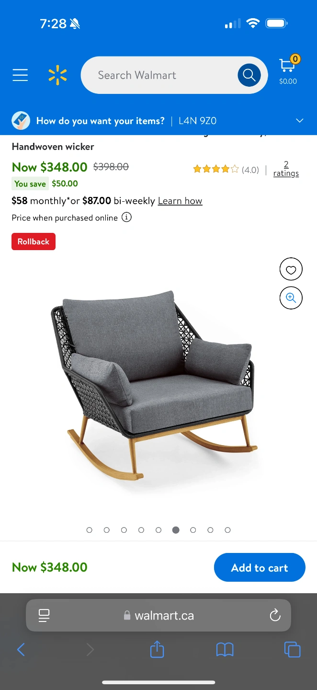Image resolution: width=317 pixels, height=690 pixels.
Task: Click the blue search magnifier button
Action: [x=249, y=75]
